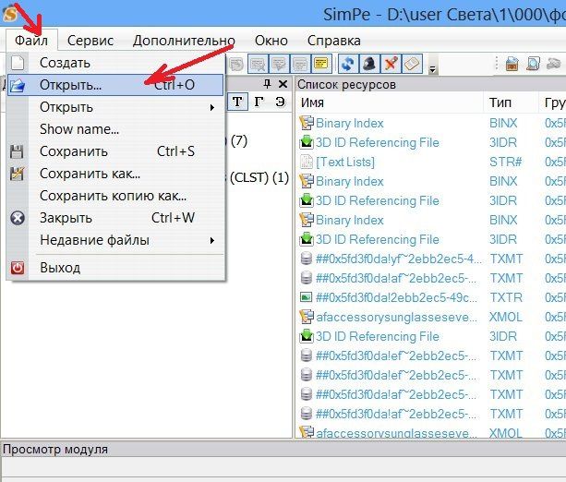Toggle the T view button in left panel
Screen dimensions: 566x482
click(238, 102)
